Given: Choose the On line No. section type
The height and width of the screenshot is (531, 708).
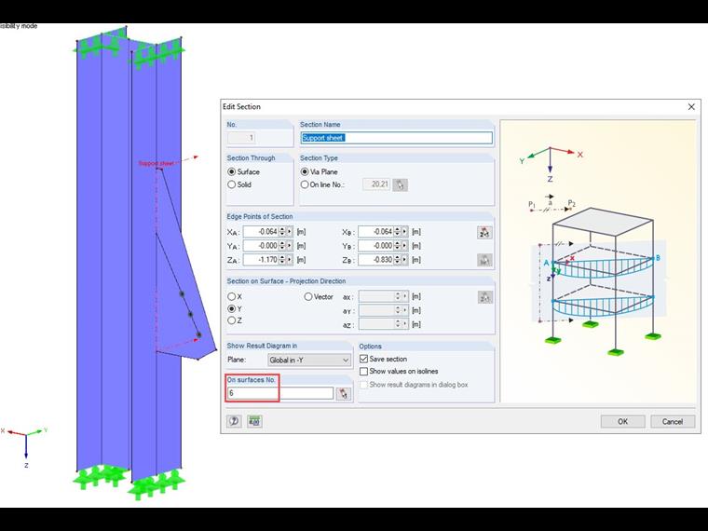Looking at the screenshot, I should coord(305,184).
